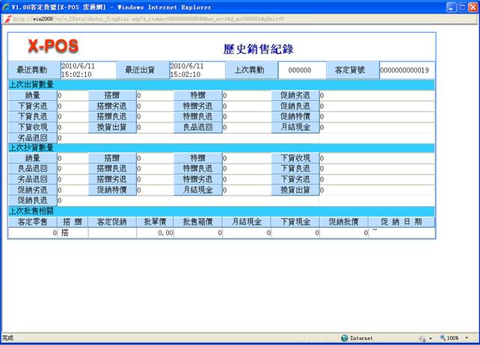Click the IE page icon in title bar
480x345 pixels.
(7, 7)
